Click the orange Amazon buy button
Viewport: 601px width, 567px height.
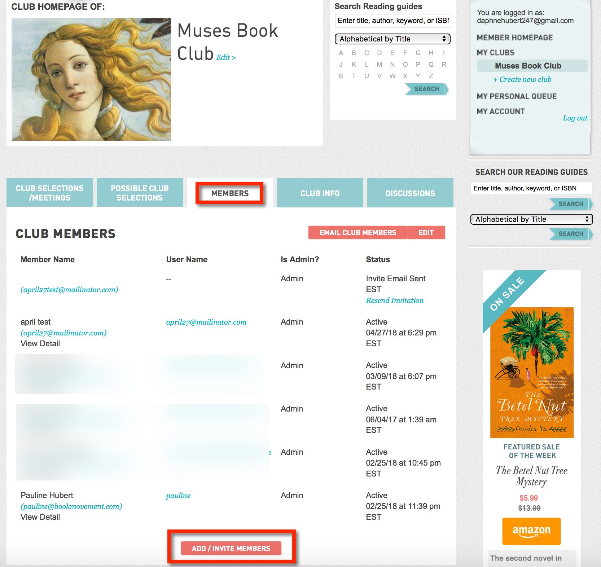click(531, 531)
